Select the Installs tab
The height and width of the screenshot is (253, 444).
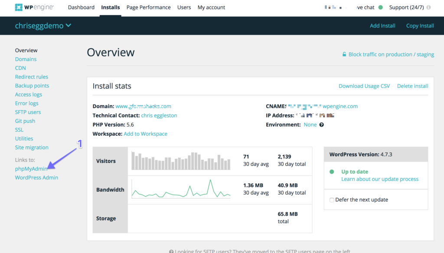[x=111, y=7]
